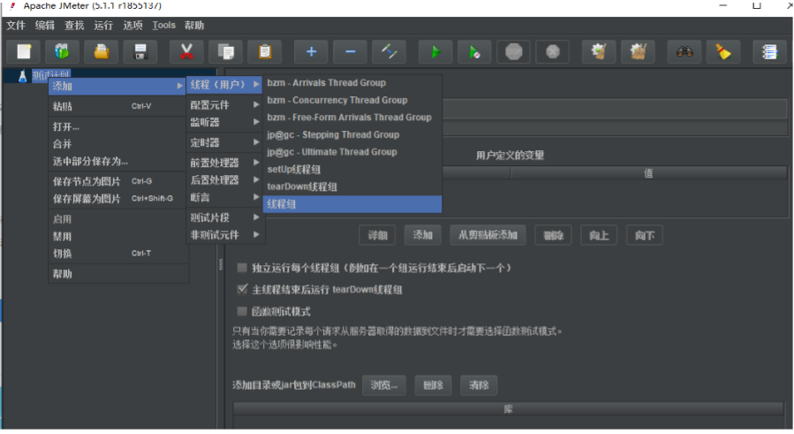Select setUp线程组 entry

(x=352, y=170)
